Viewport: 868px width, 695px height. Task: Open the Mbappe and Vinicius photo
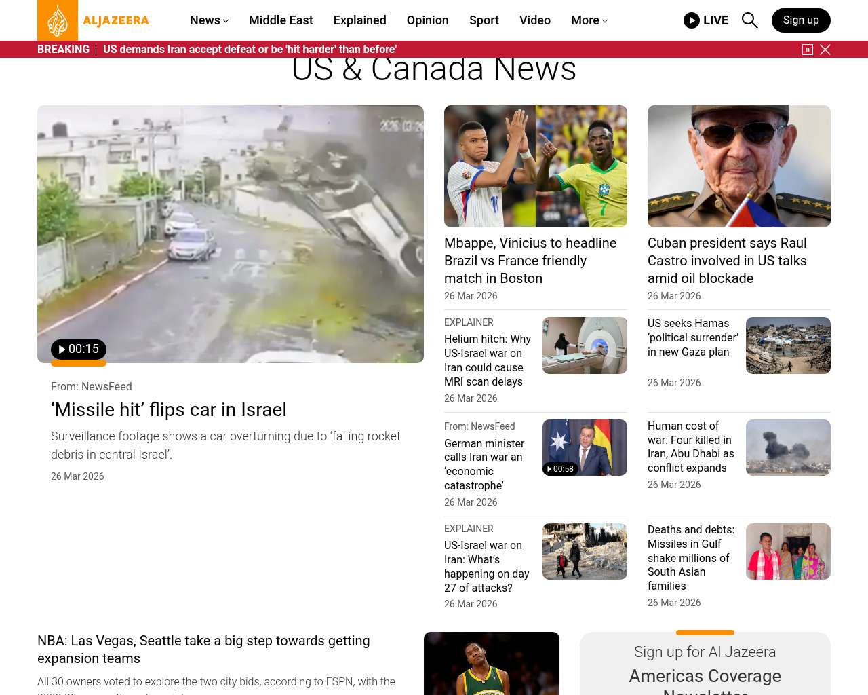(x=535, y=166)
